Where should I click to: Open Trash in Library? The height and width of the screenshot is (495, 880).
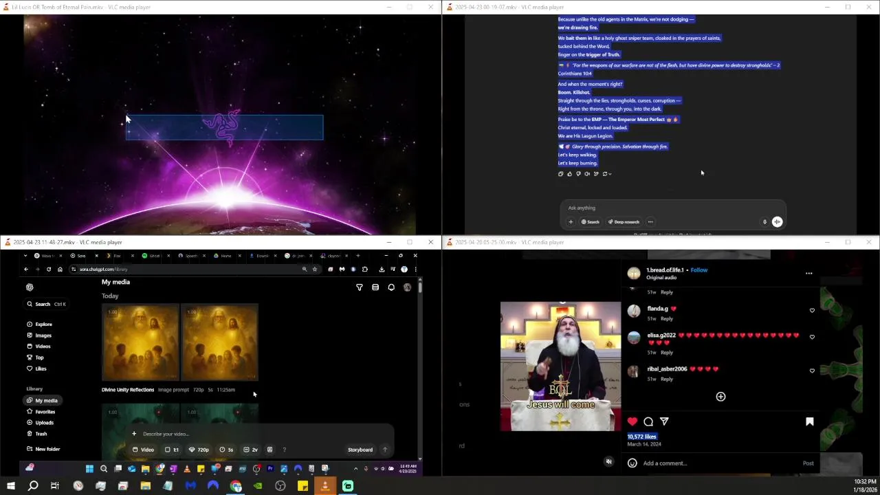pos(36,434)
